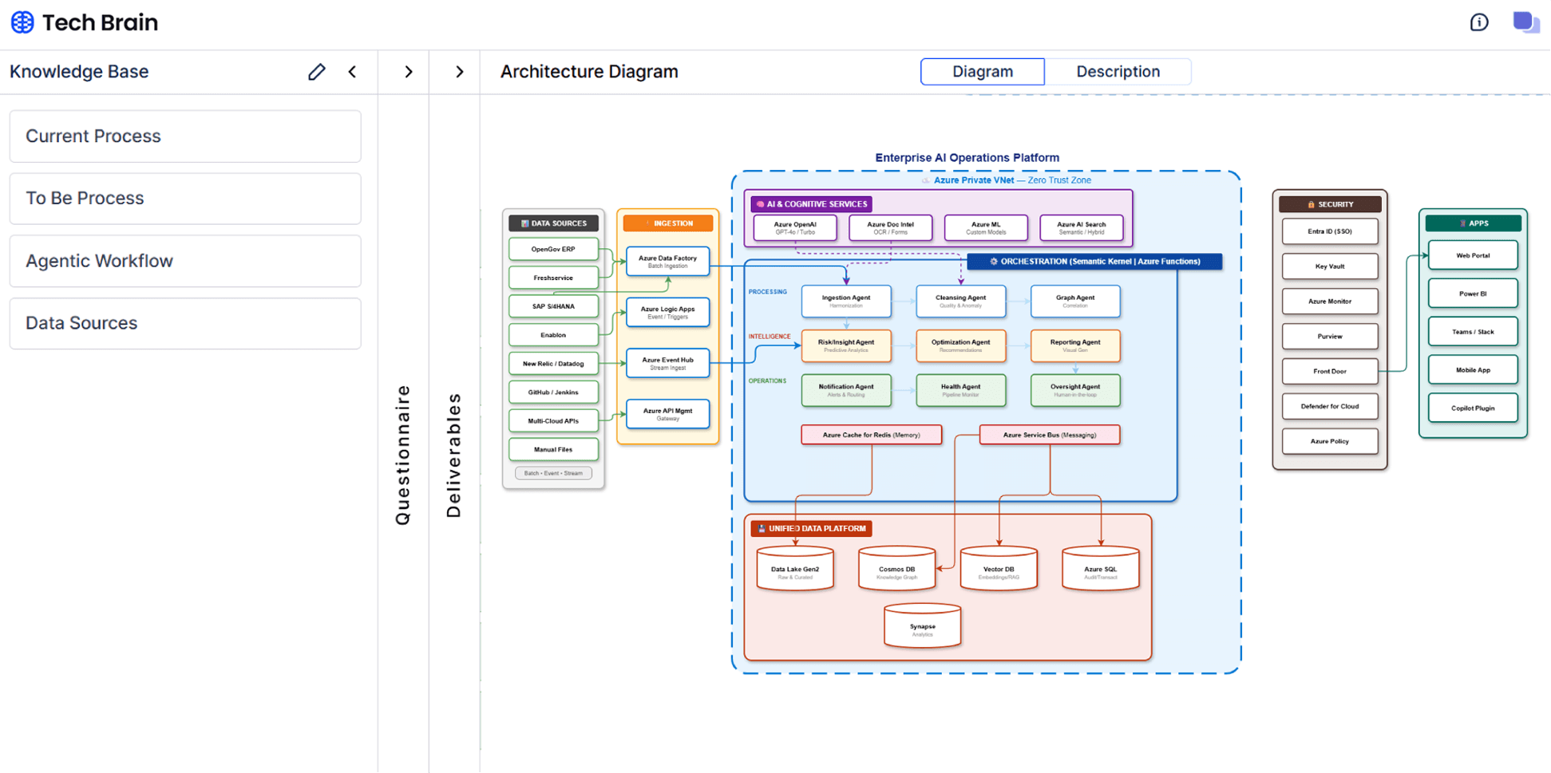Click the Synapse Analytics database shape
Image resolution: width=1551 pixels, height=773 pixels.
[922, 627]
